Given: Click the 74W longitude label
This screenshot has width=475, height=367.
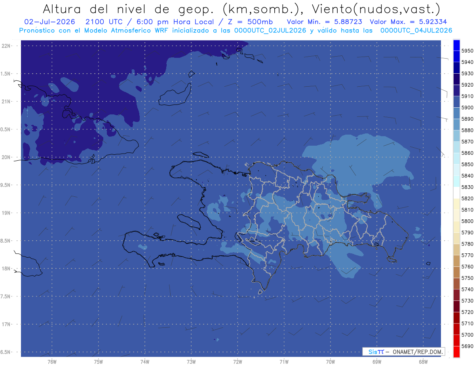Looking at the screenshot, I should pyautogui.click(x=145, y=362).
